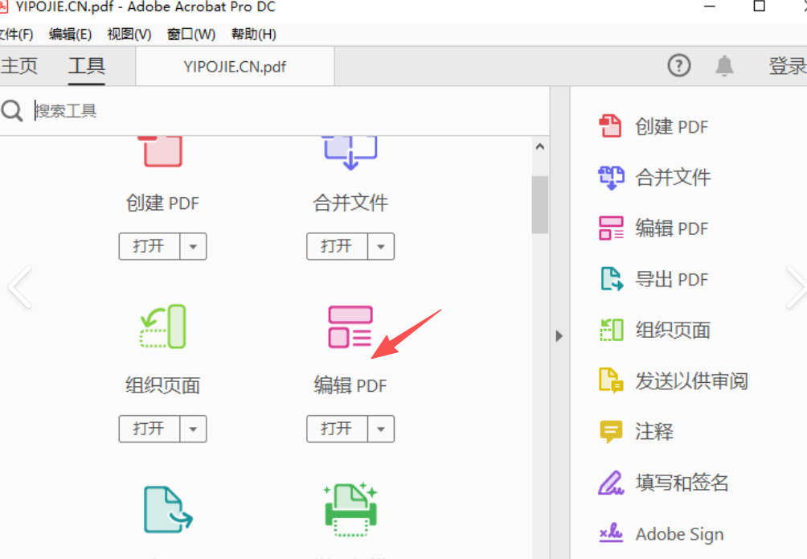The image size is (807, 559).
Task: Click 组织页面 label in right sidebar
Action: (674, 330)
